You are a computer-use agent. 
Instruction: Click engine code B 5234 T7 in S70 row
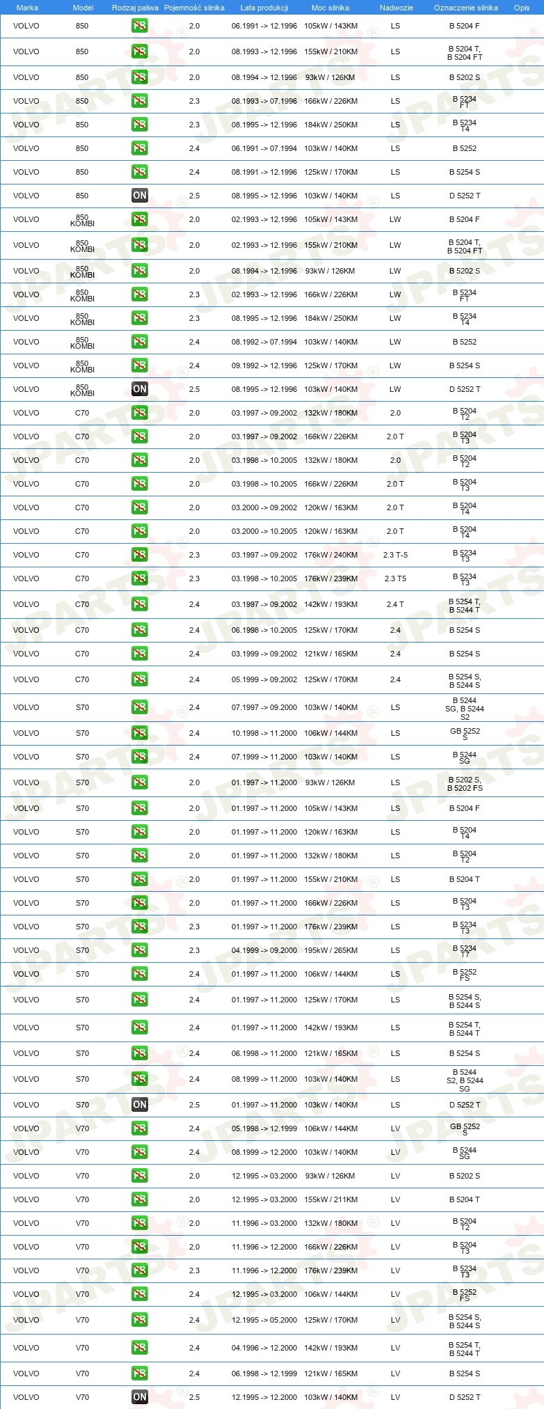tap(465, 951)
